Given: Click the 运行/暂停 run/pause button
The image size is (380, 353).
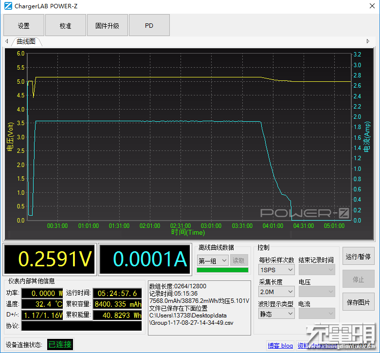Looking at the screenshot, I should pos(359,256).
